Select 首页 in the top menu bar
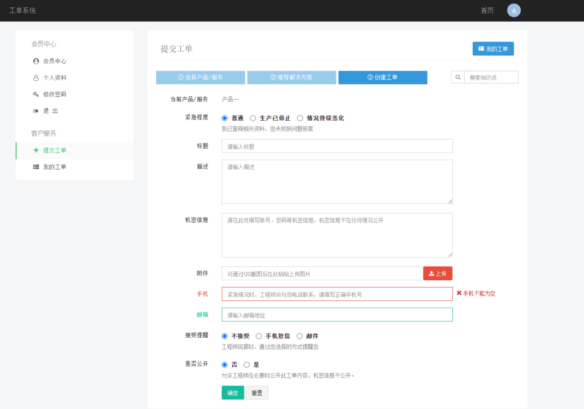 [486, 10]
